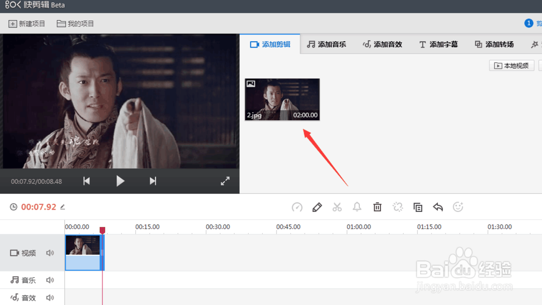542x305 pixels.
Task: Select the video clip on the timeline
Action: click(85, 252)
